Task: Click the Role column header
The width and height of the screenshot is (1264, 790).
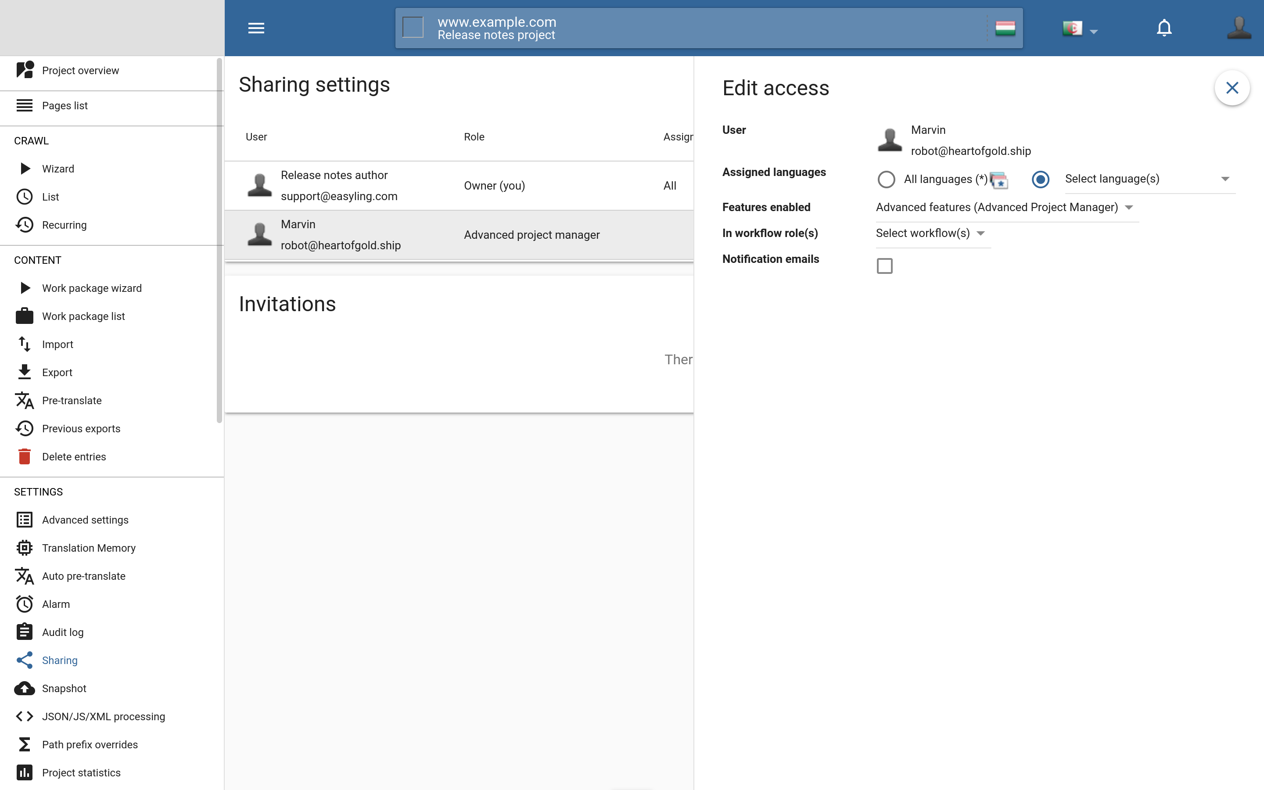Action: tap(474, 137)
